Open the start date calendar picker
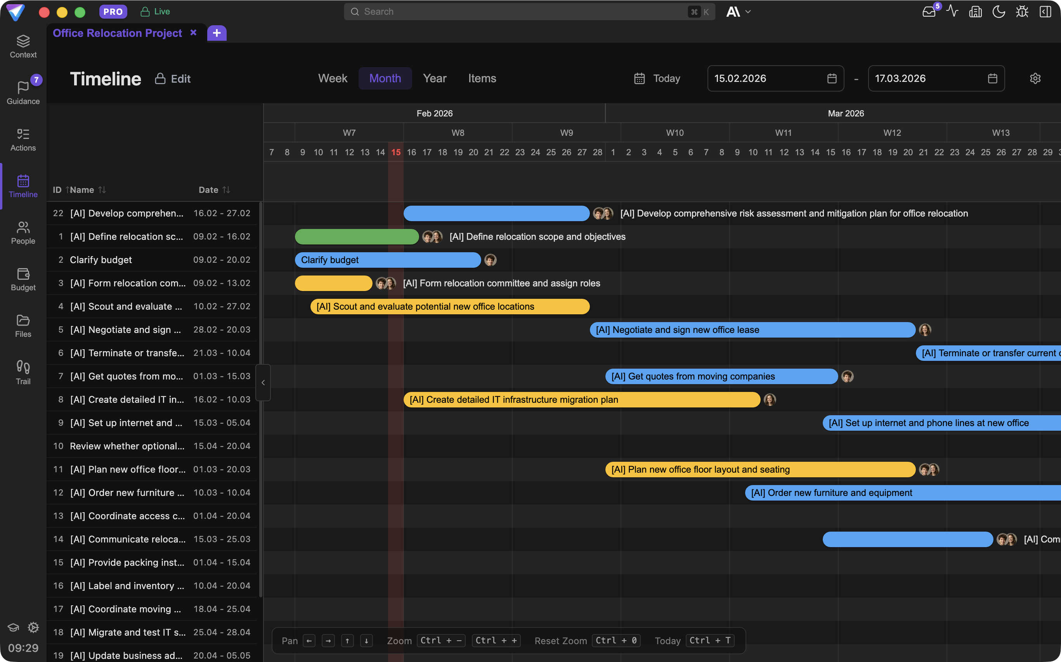 pos(832,78)
